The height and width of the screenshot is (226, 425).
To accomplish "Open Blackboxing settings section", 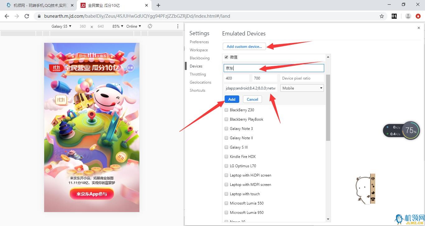I will tap(200, 58).
